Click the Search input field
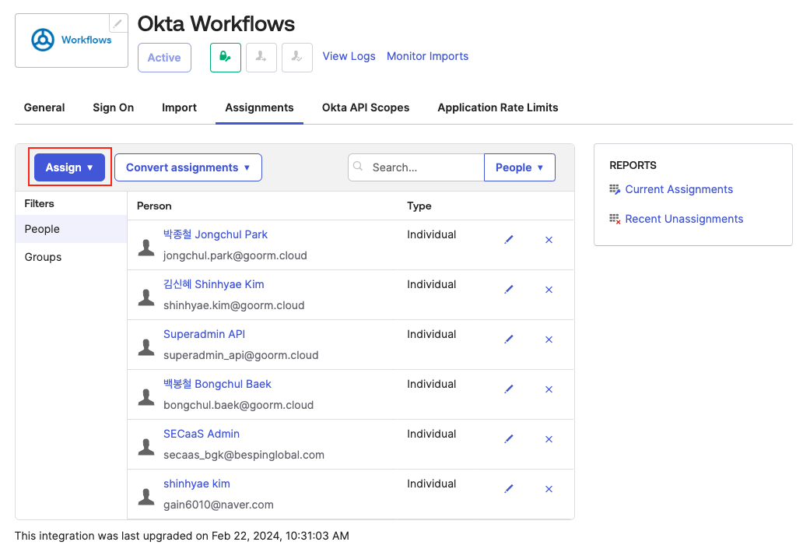The height and width of the screenshot is (549, 803). [424, 167]
